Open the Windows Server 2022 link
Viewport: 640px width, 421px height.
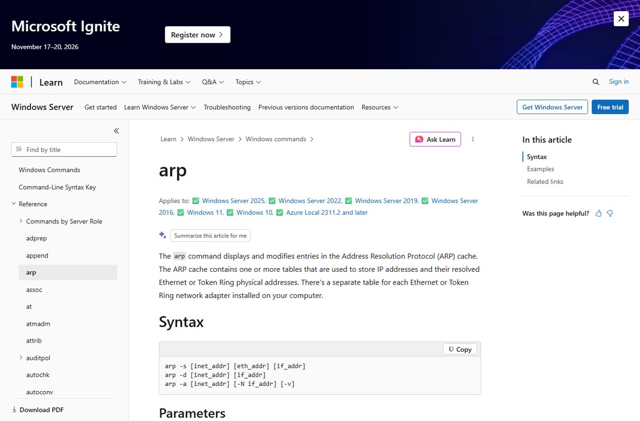(310, 201)
